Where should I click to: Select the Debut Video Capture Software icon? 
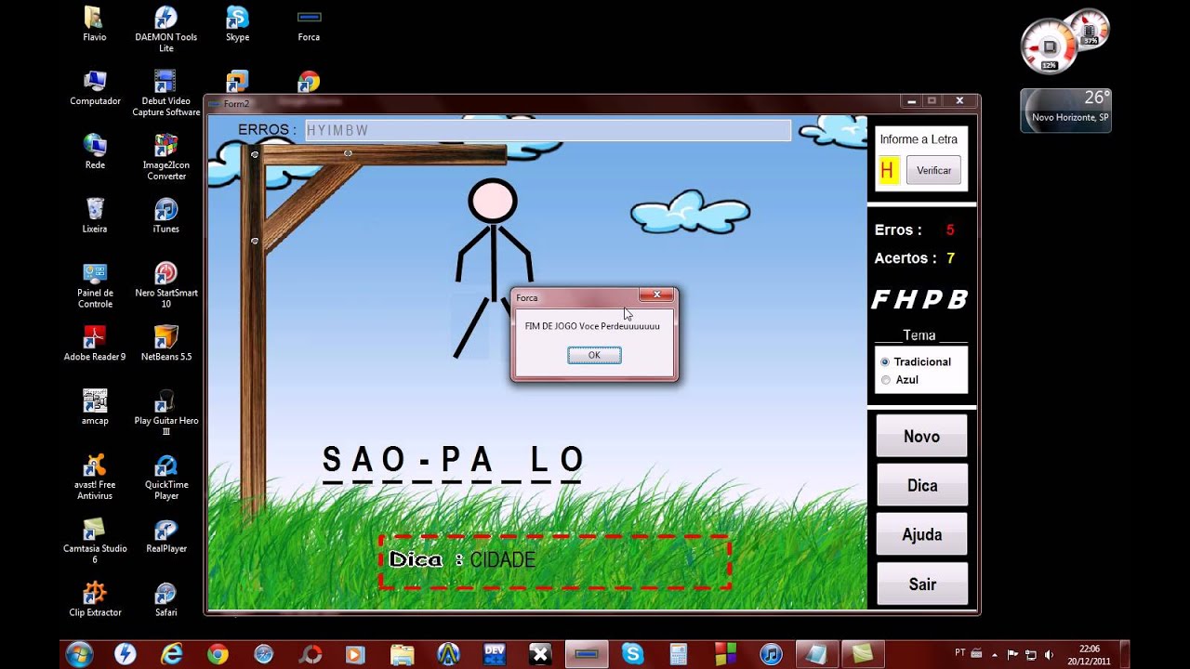(166, 93)
